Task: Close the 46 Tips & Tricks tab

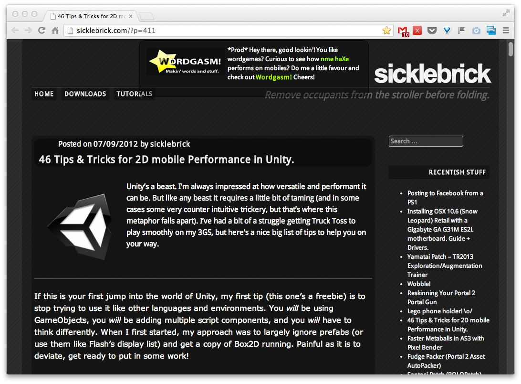Action: pos(131,16)
